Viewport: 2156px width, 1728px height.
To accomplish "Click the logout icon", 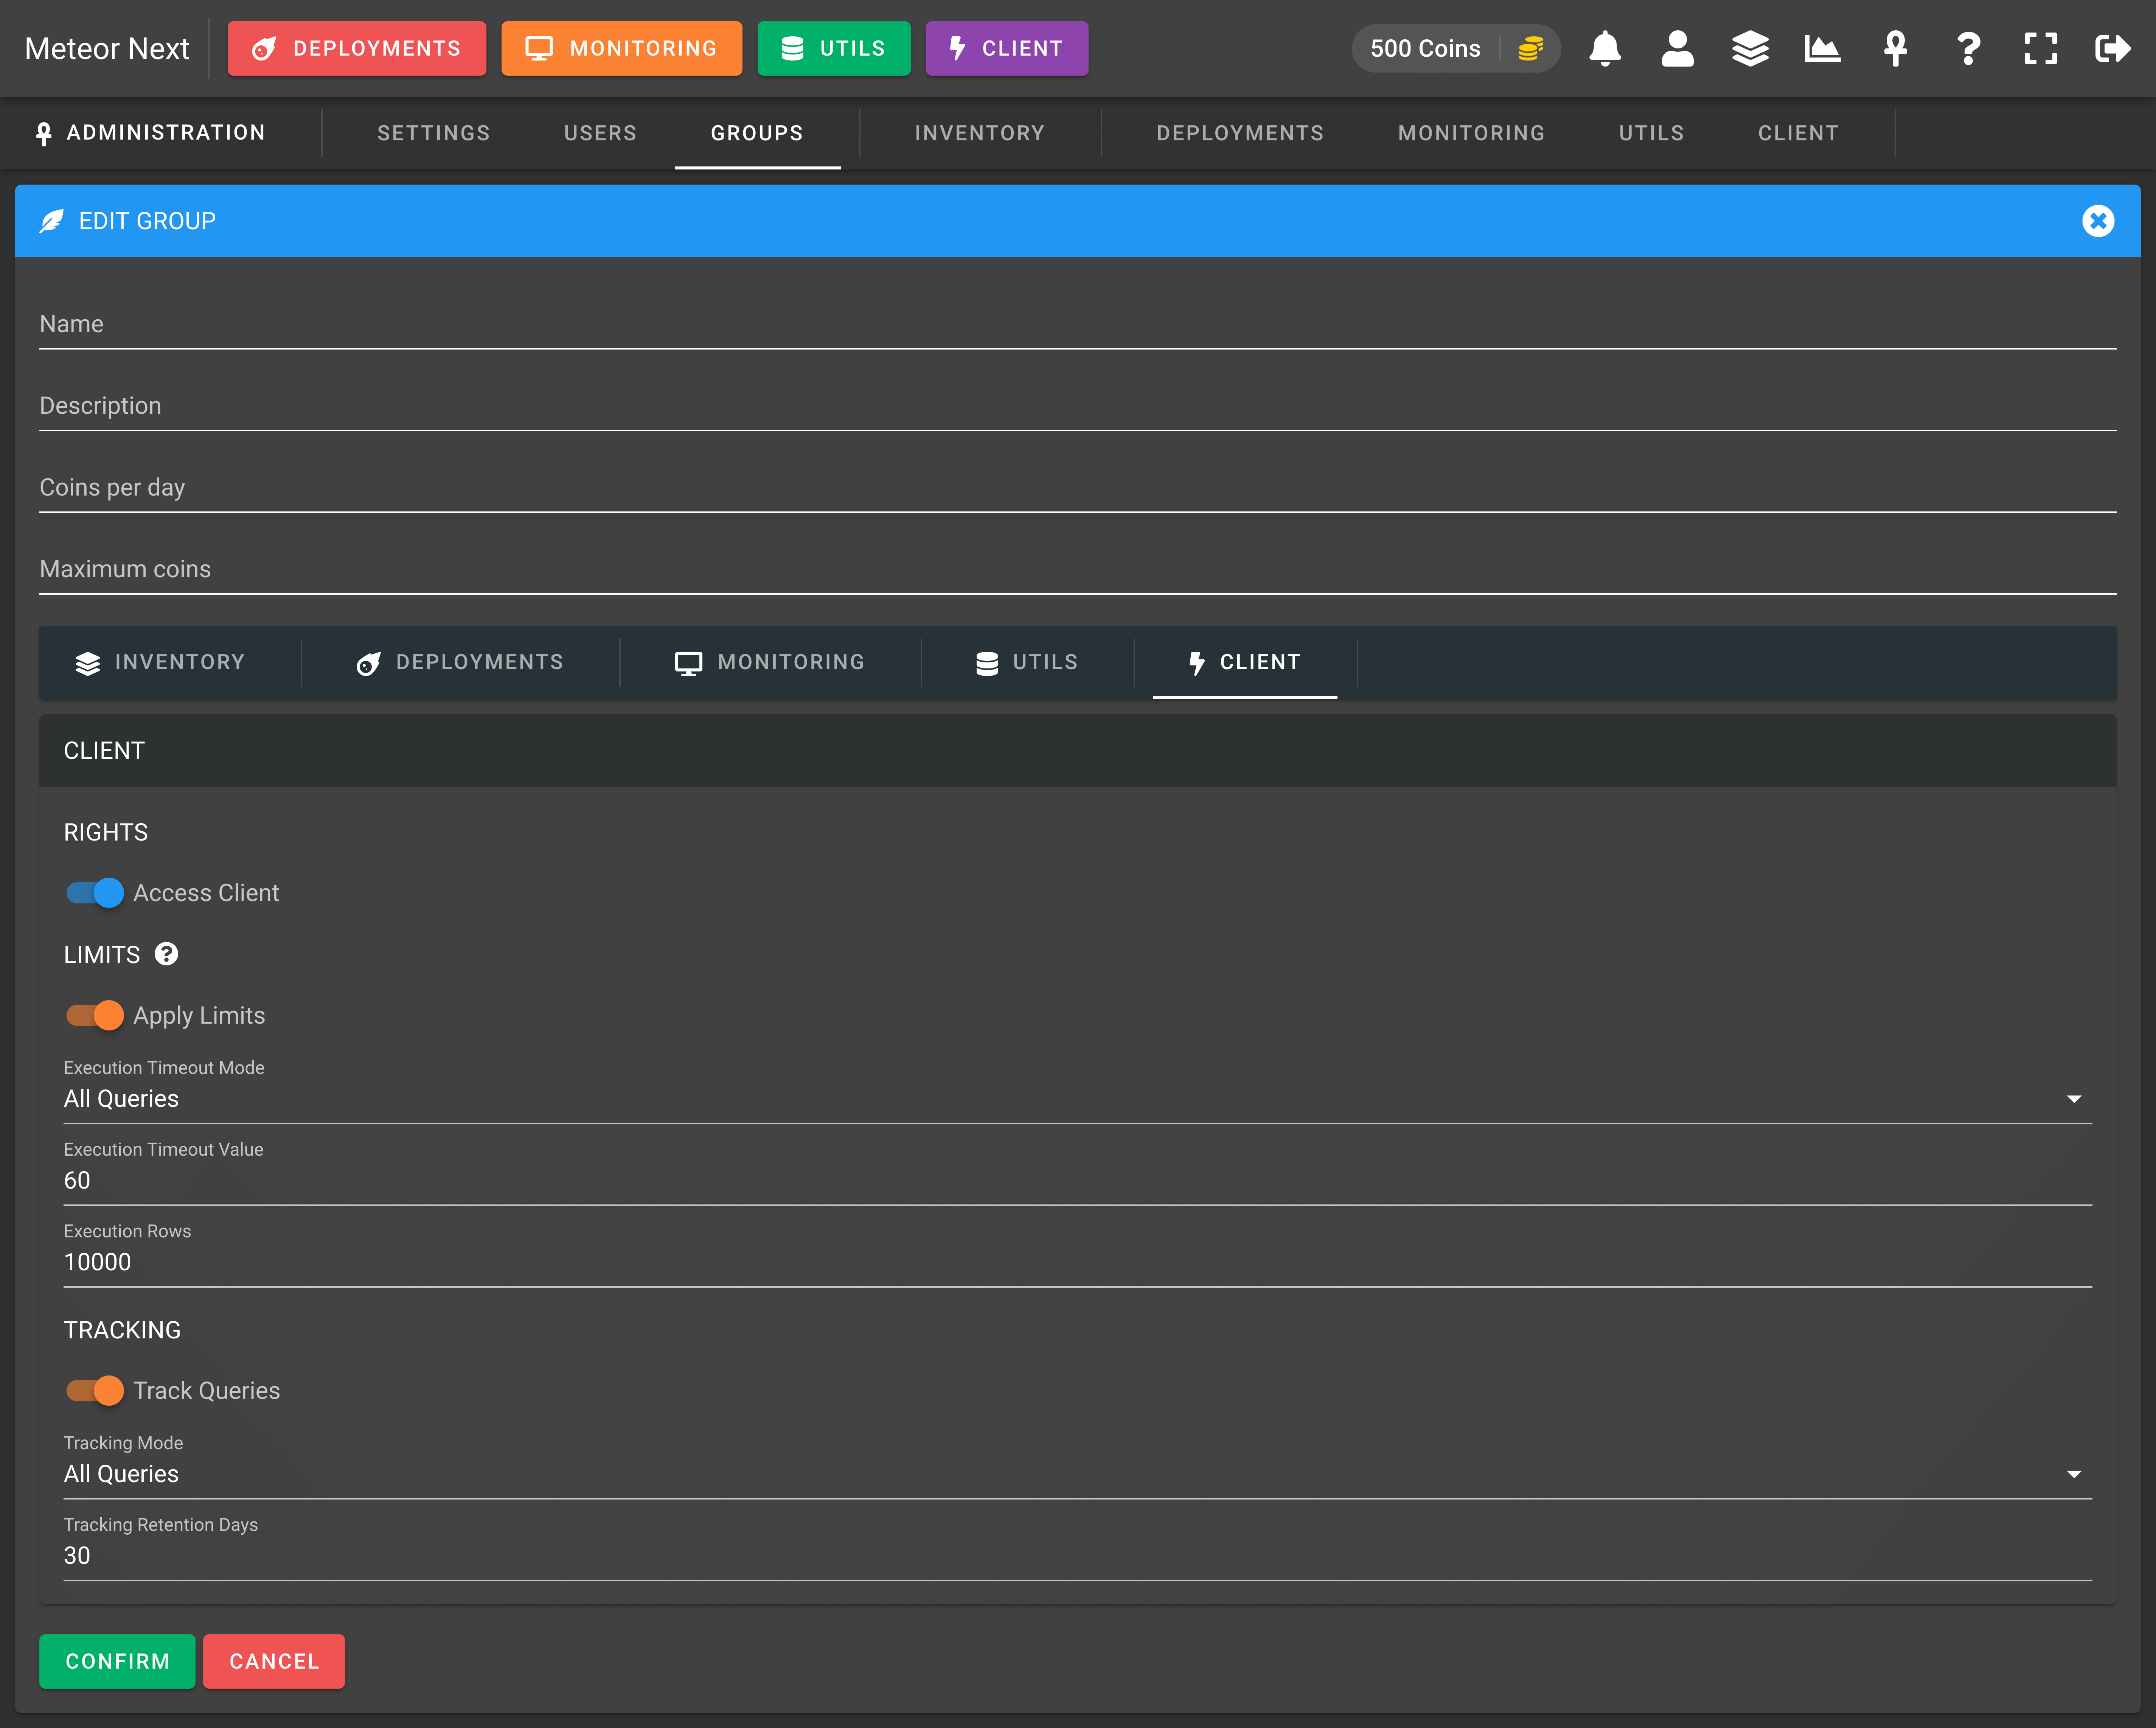I will point(2113,48).
